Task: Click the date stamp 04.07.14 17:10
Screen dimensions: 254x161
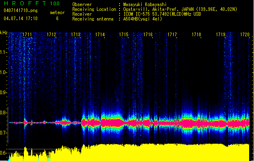Action: 21,19
